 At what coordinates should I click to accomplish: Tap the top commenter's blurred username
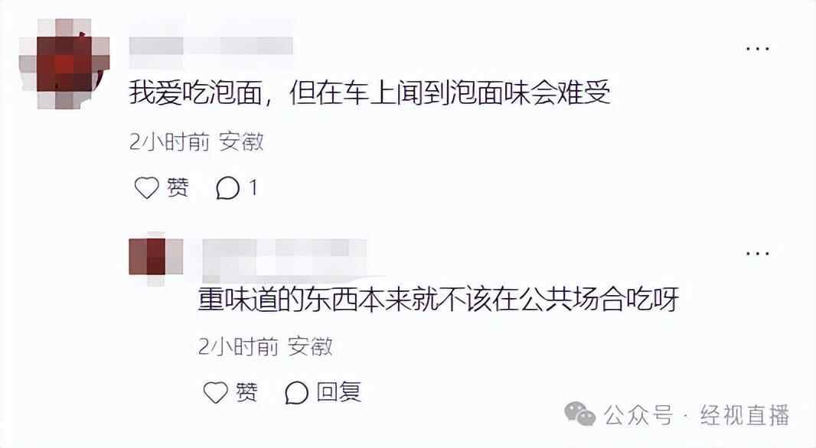coord(211,47)
